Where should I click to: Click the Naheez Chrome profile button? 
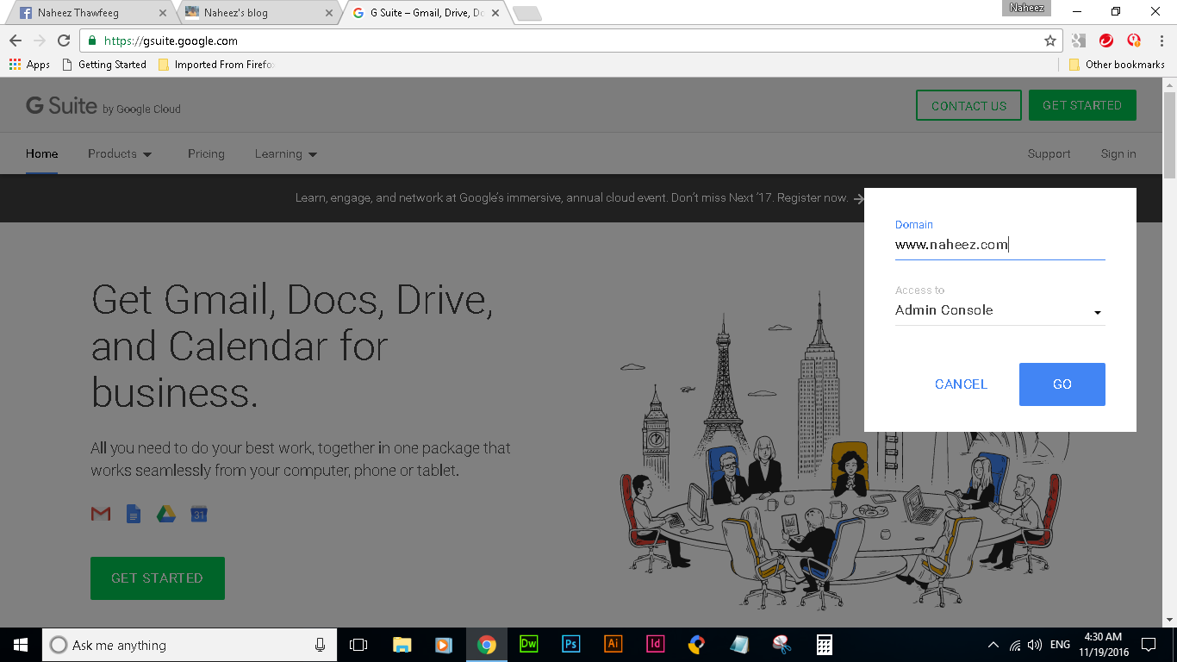[1026, 8]
